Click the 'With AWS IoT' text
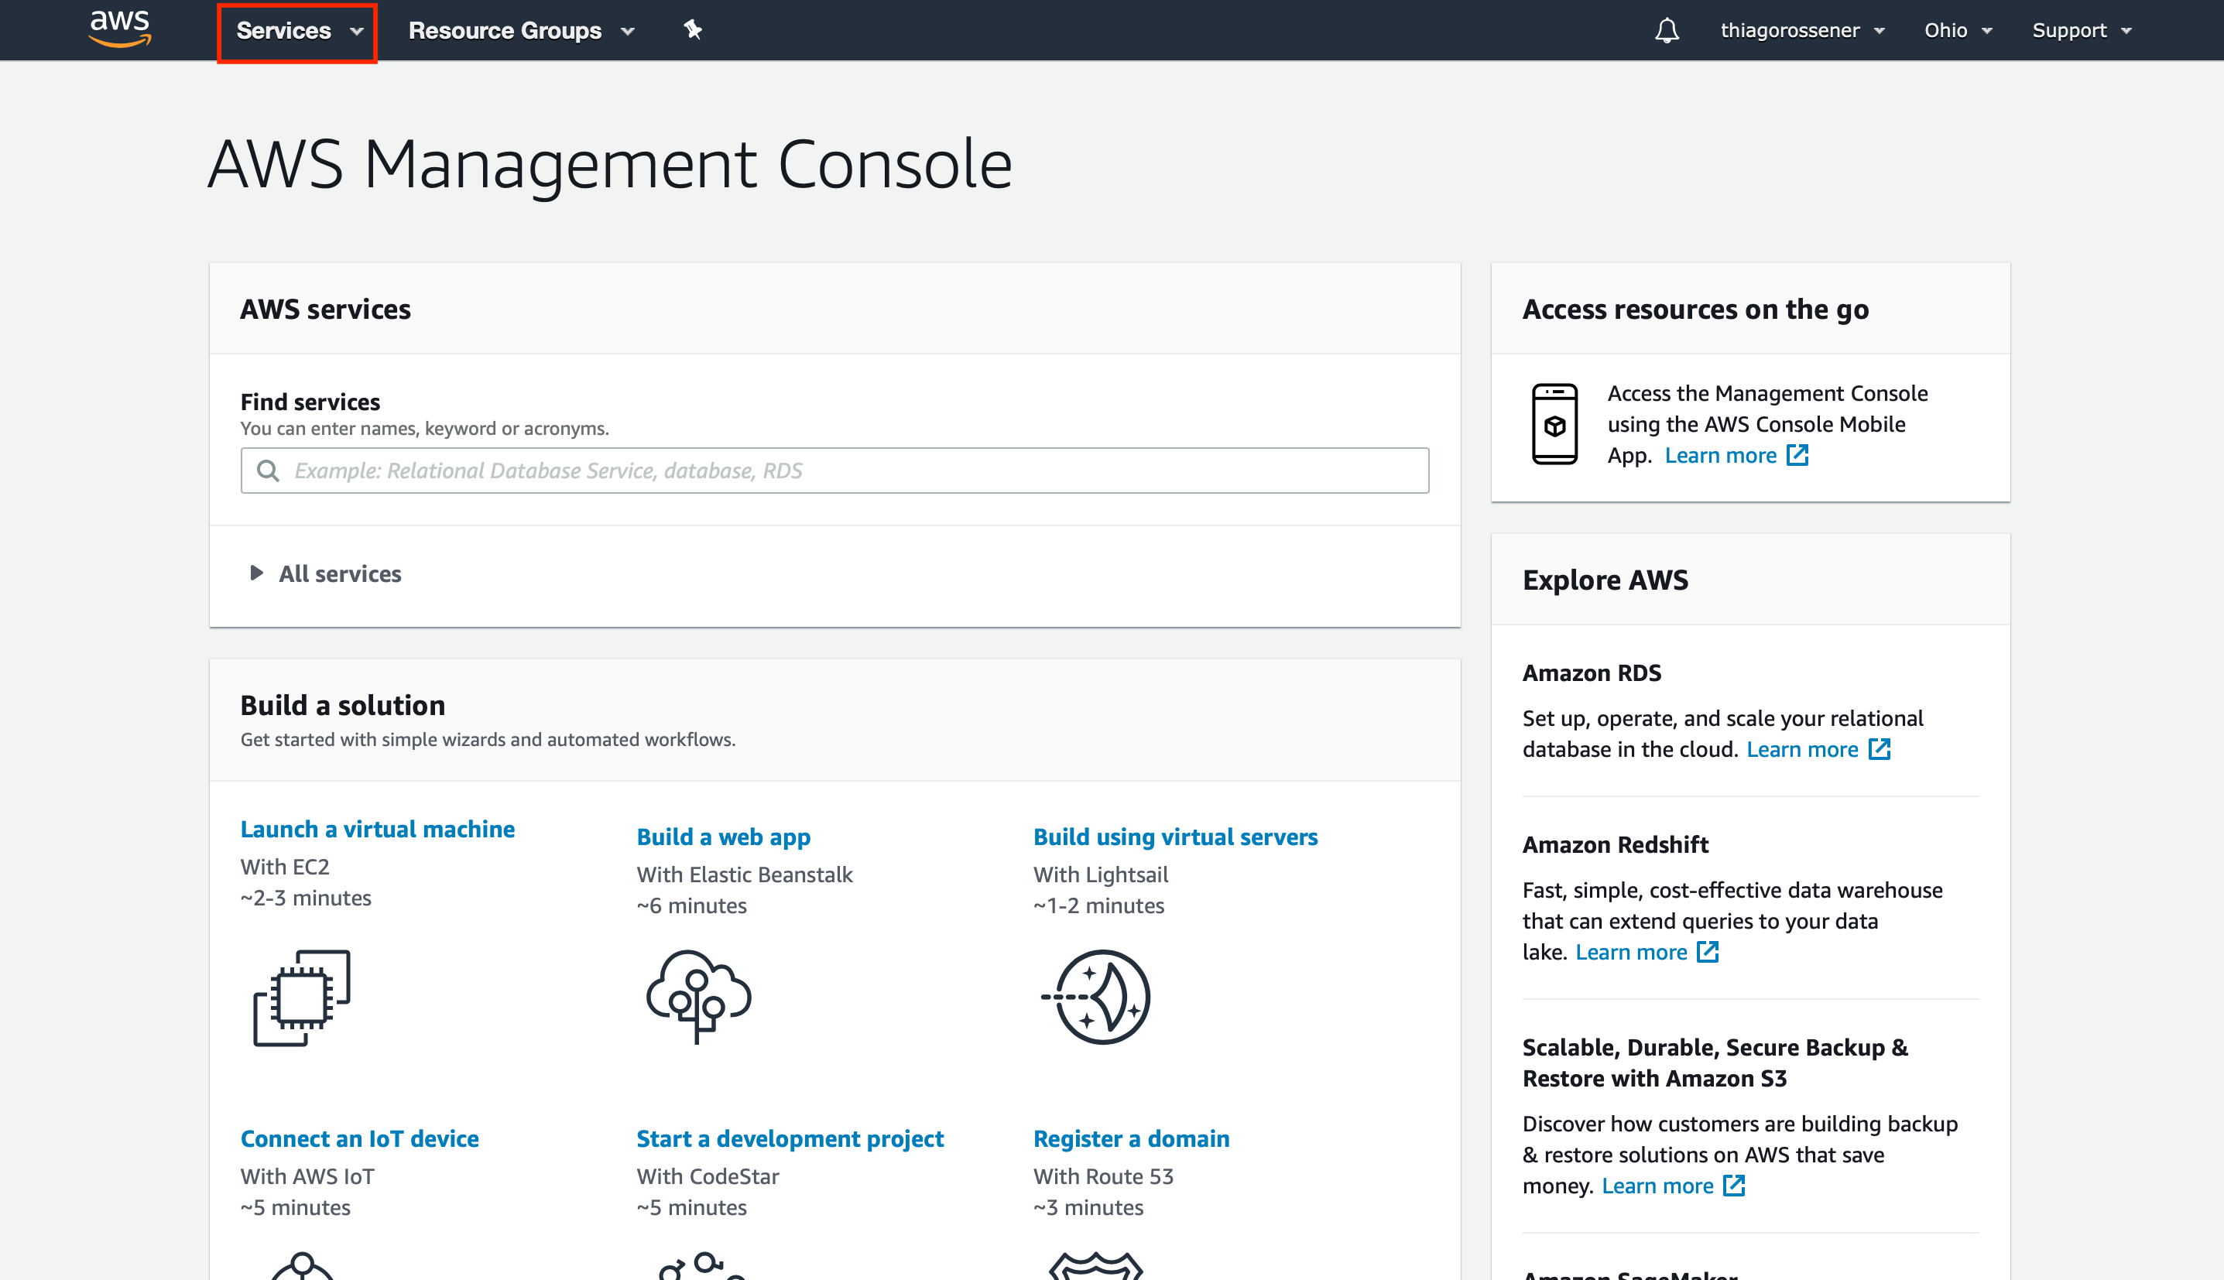 (307, 1176)
